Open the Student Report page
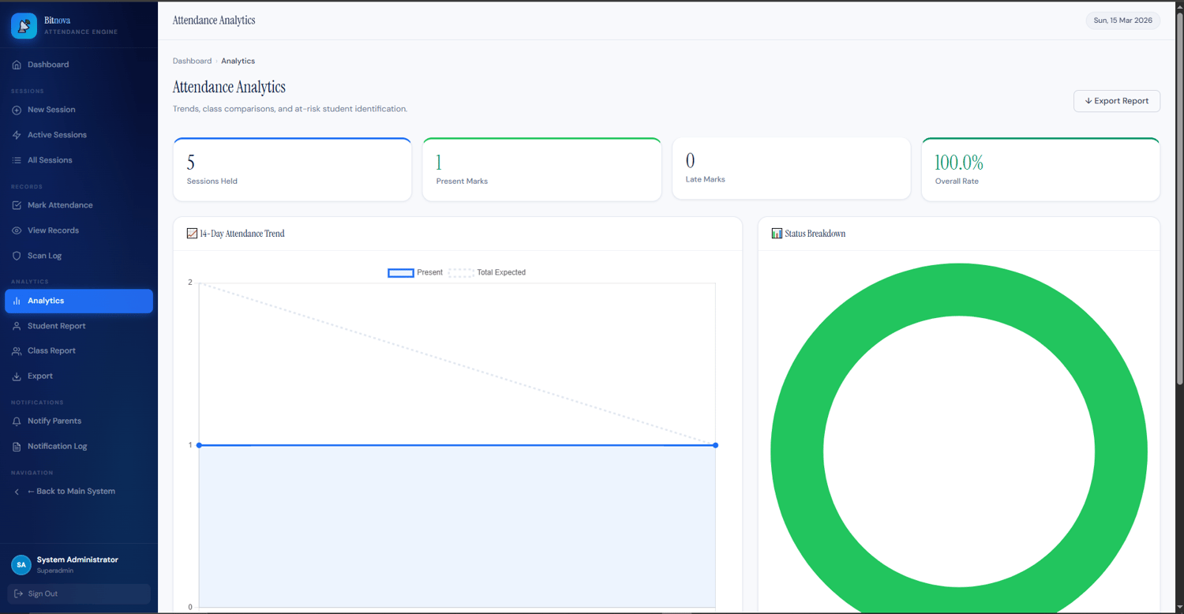Image resolution: width=1184 pixels, height=614 pixels. (79, 326)
